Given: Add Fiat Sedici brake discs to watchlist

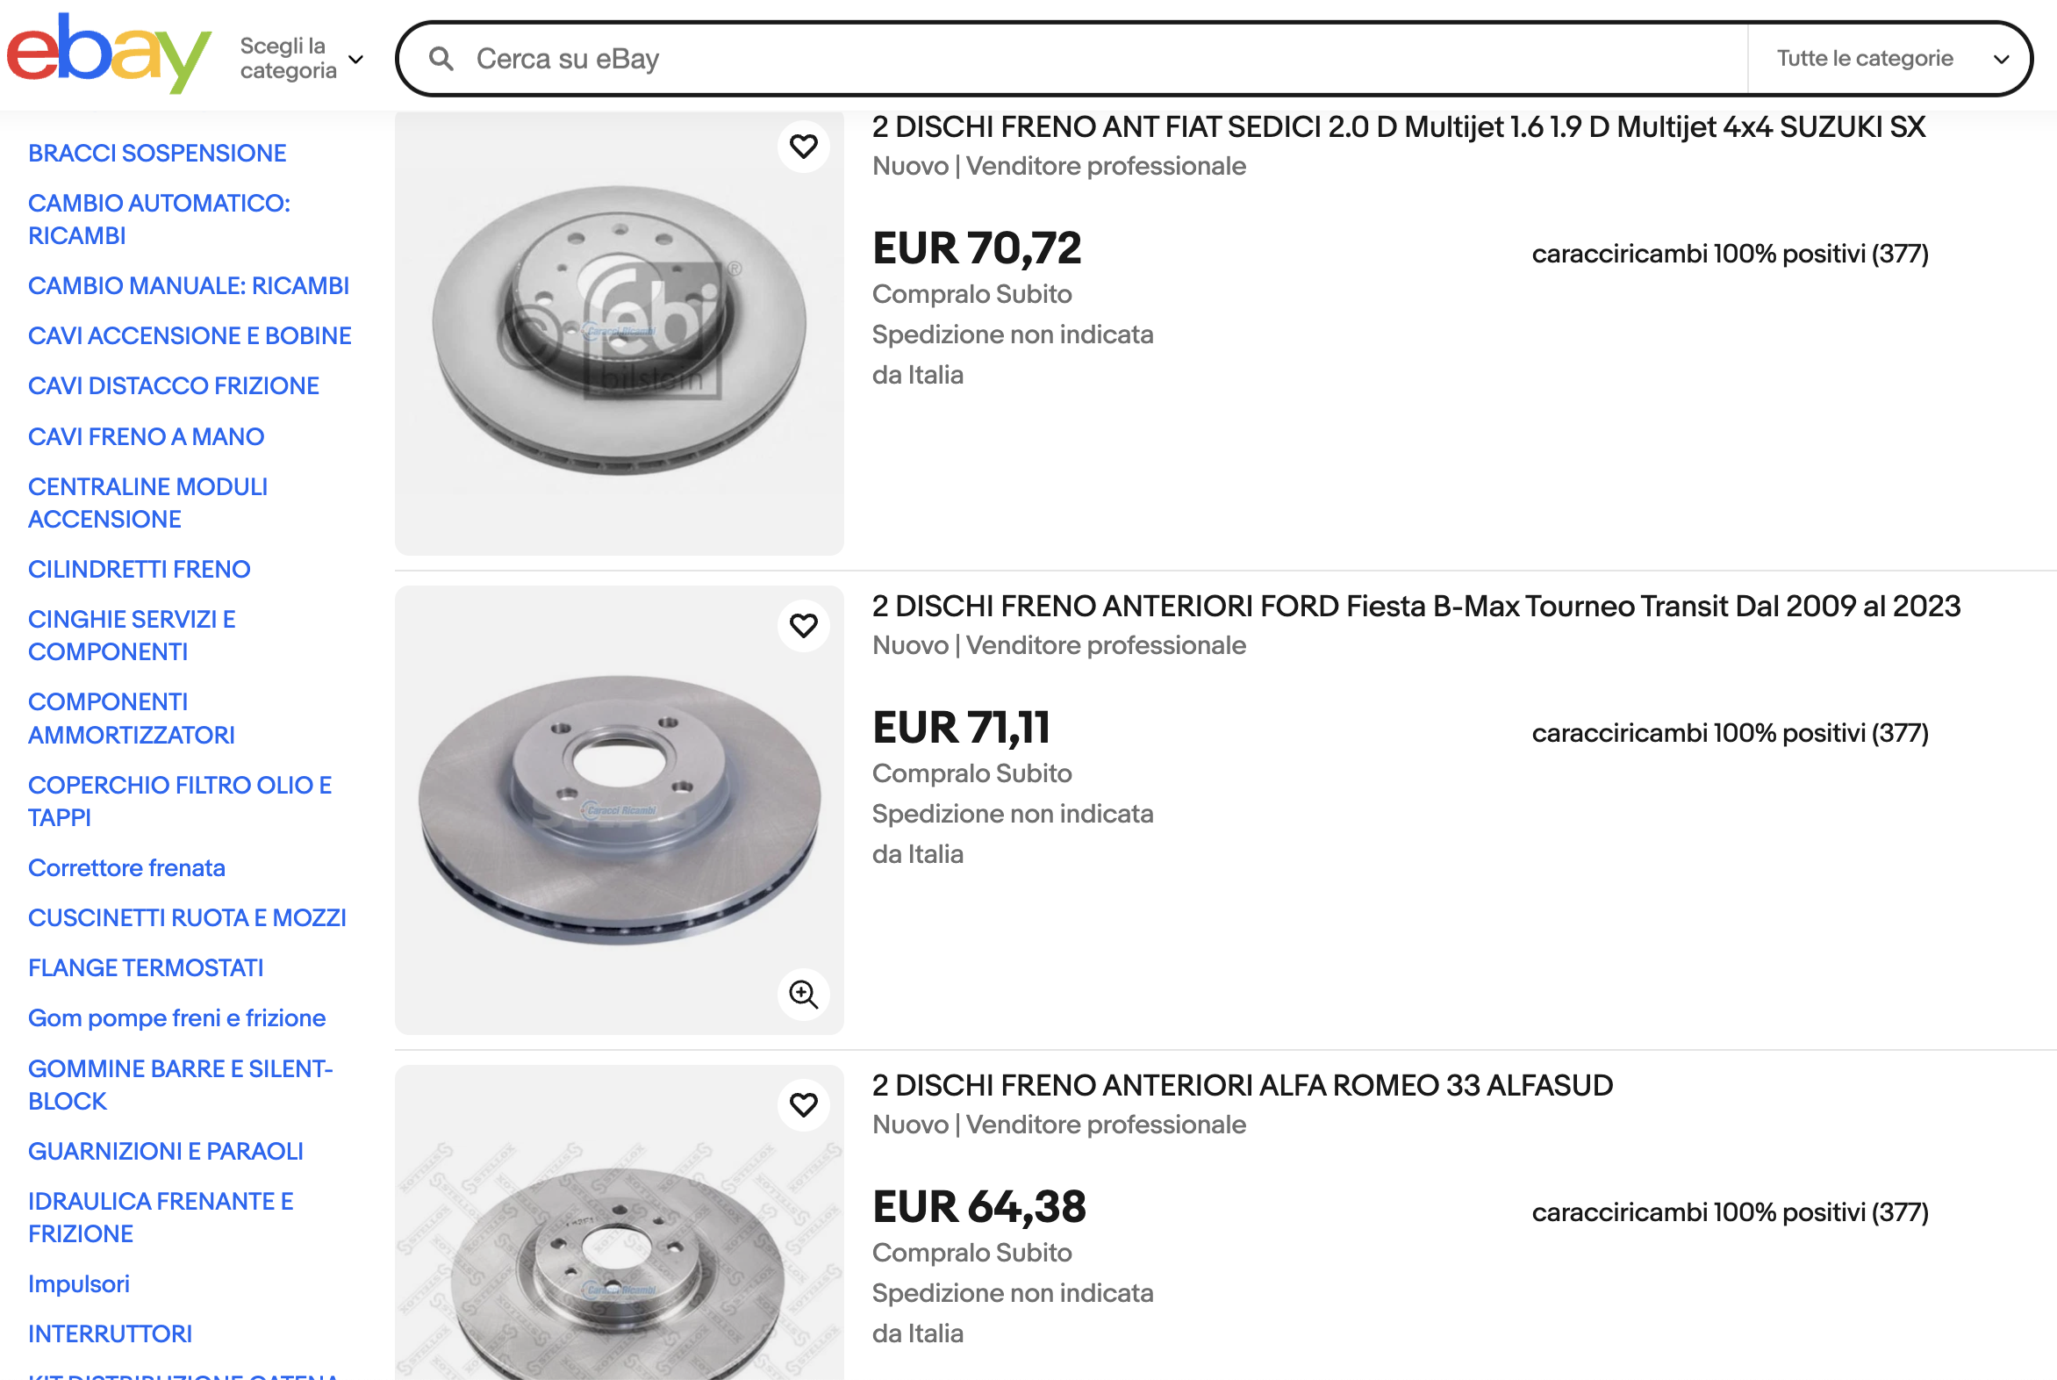Looking at the screenshot, I should [x=802, y=146].
